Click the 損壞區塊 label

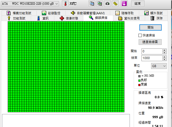coord(145,93)
